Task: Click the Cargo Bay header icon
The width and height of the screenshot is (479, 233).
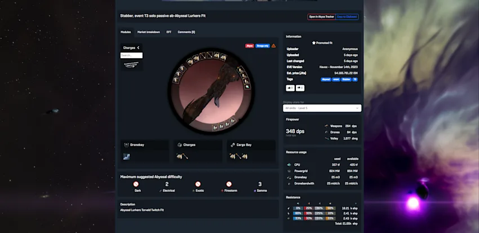Action: point(233,145)
